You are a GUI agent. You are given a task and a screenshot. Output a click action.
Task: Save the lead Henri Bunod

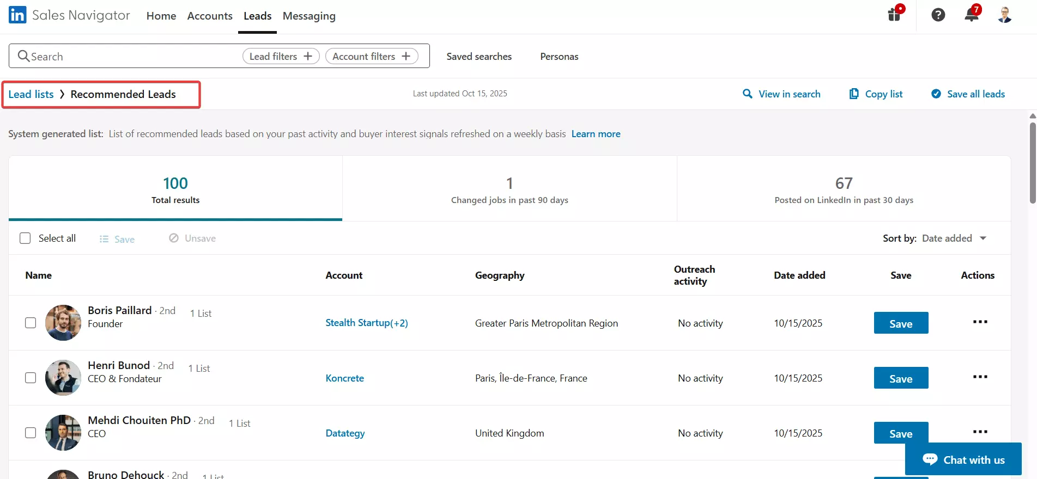coord(900,378)
